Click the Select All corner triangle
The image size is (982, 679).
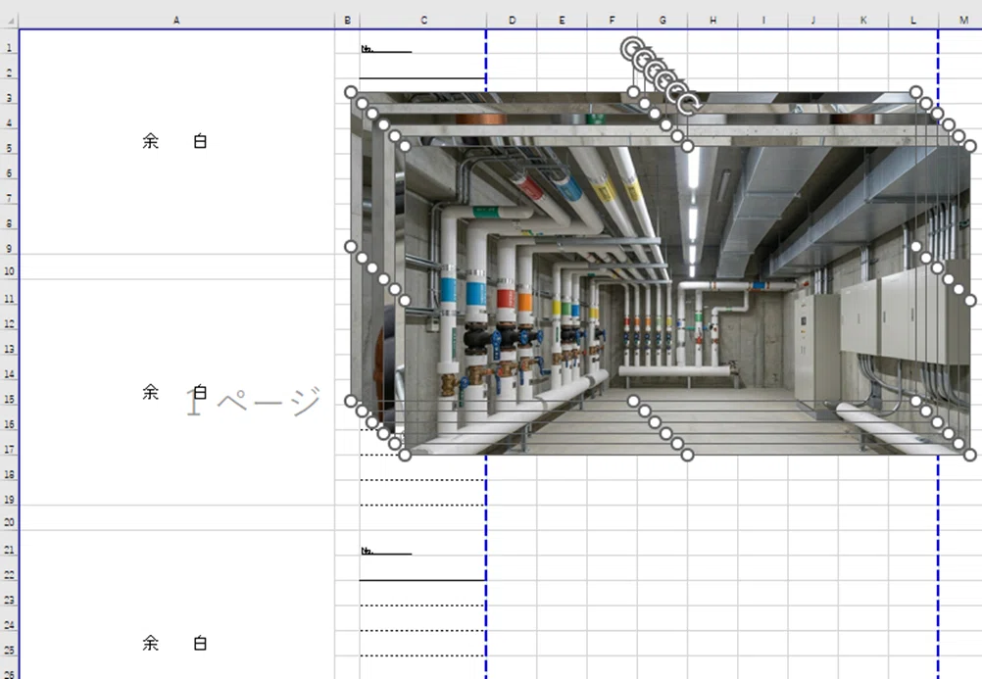point(11,21)
